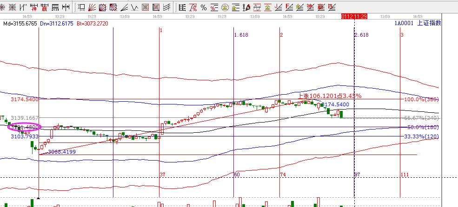Viewport: 458px width, 207px height.
Task: Click the 1A0001 上证指数 index label
Action: tap(418, 23)
